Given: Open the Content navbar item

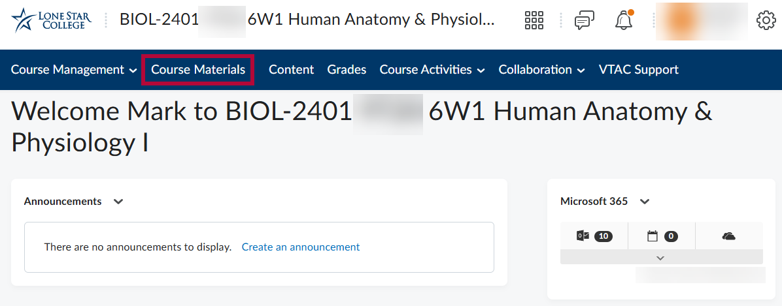Looking at the screenshot, I should [291, 70].
